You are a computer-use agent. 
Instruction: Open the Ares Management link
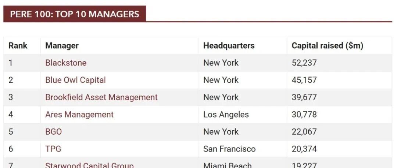pyautogui.click(x=79, y=115)
